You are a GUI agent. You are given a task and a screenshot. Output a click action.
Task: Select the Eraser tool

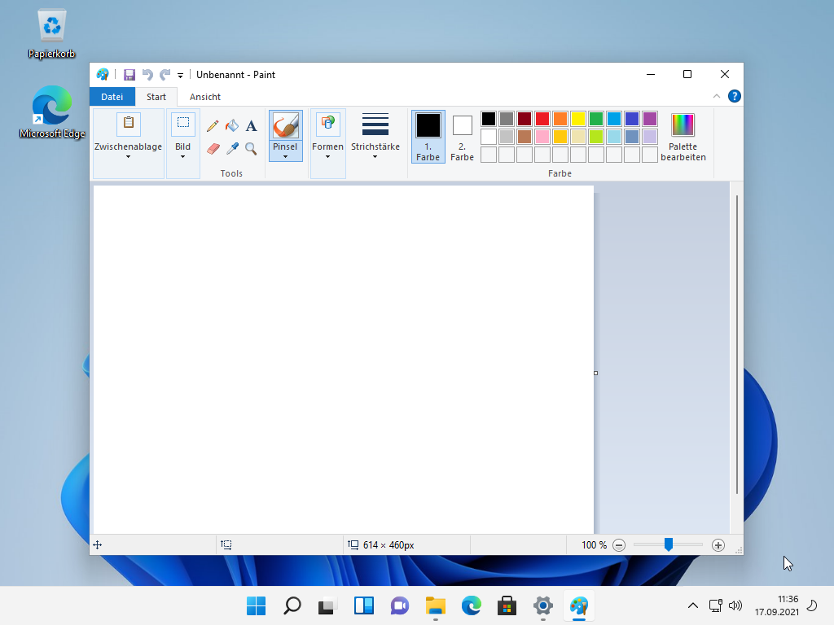coord(213,149)
